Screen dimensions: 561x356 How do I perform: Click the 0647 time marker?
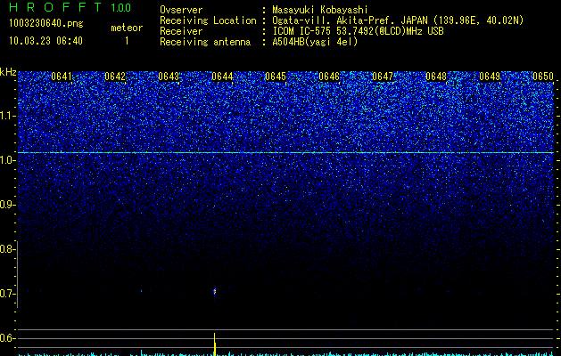(383, 77)
